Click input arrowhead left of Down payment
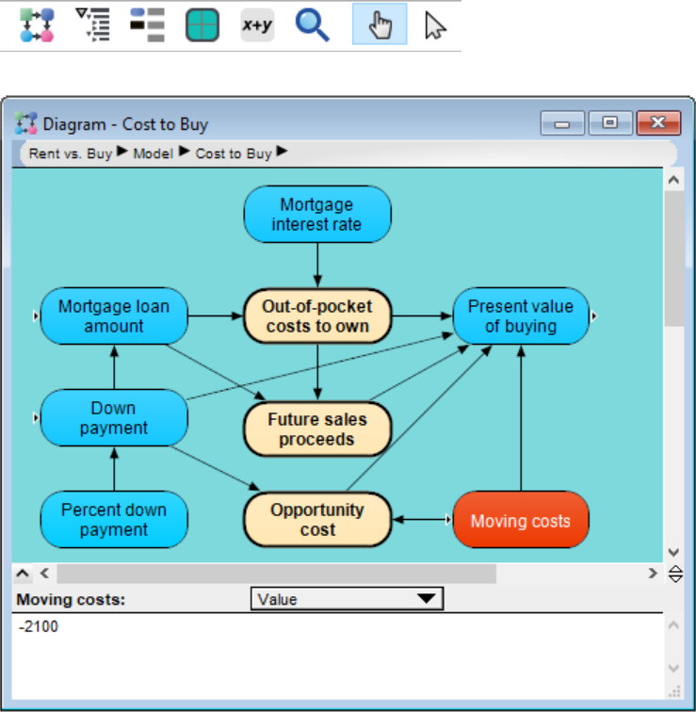The height and width of the screenshot is (712, 696). coord(36,418)
